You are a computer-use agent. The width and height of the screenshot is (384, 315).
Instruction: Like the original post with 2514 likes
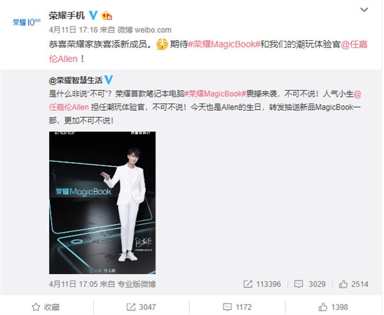click(353, 284)
